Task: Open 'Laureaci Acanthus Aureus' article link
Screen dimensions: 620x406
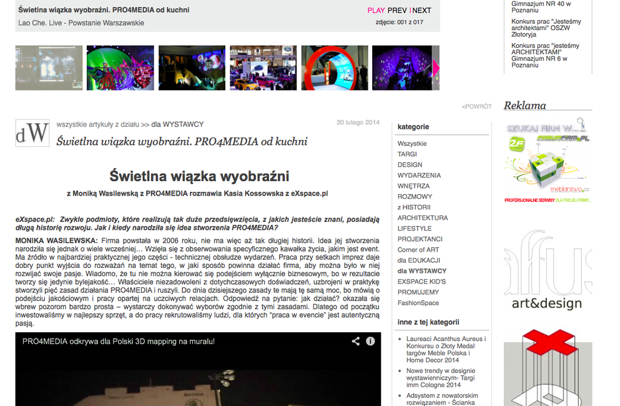Action: pyautogui.click(x=446, y=349)
